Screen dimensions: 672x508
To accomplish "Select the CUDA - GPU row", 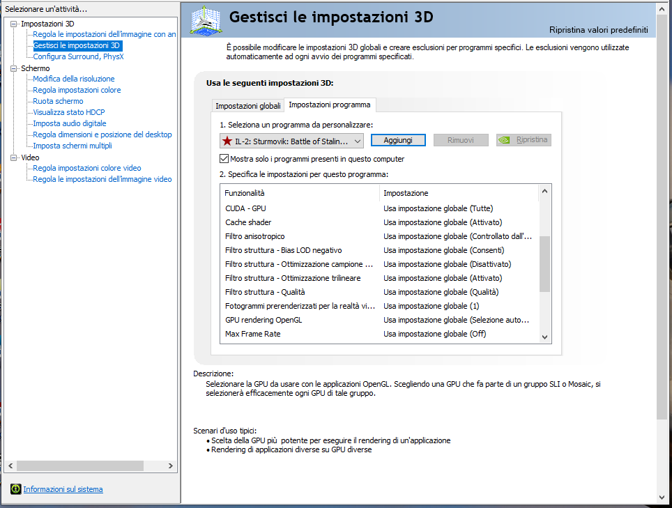I will (x=379, y=208).
